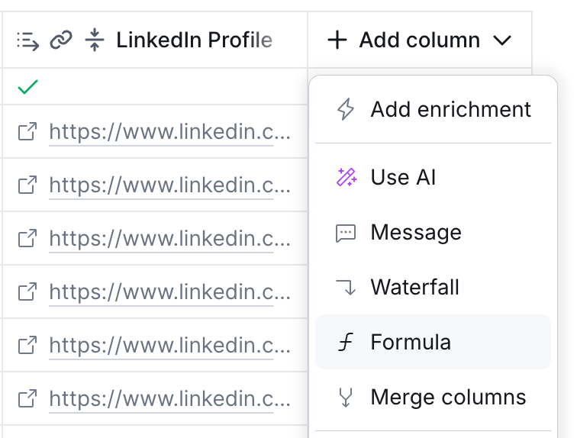
Task: Click the purple magic wand Use AI icon
Action: tap(346, 178)
